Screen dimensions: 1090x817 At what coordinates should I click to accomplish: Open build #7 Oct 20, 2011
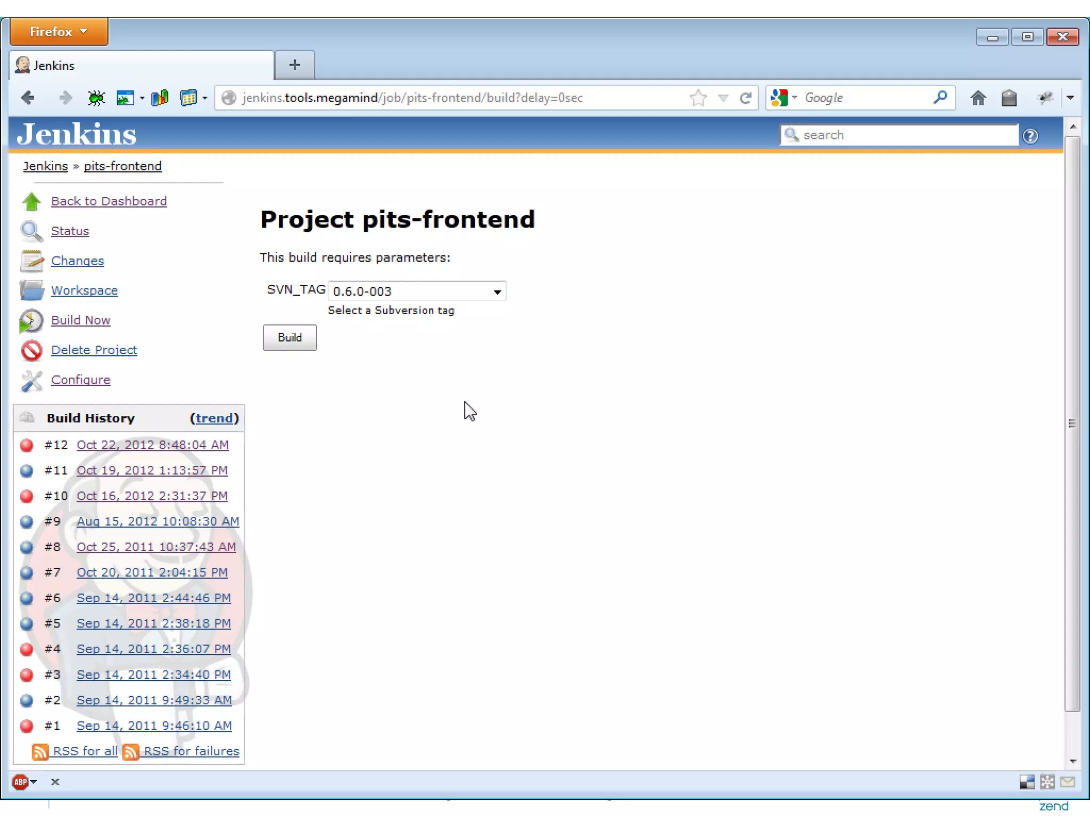(152, 572)
